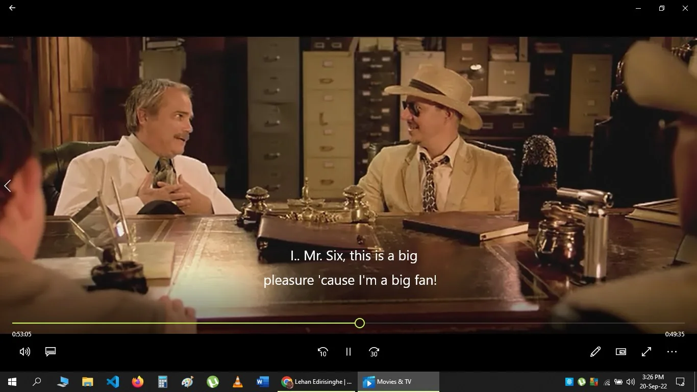Screen dimensions: 697x392
Task: Click the elapsed time 0:53:05
Action: click(x=22, y=334)
